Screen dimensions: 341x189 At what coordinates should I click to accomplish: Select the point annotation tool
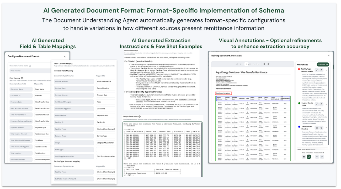[304, 157]
